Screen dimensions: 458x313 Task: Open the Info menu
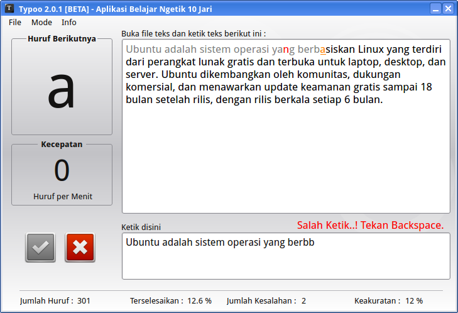(69, 23)
